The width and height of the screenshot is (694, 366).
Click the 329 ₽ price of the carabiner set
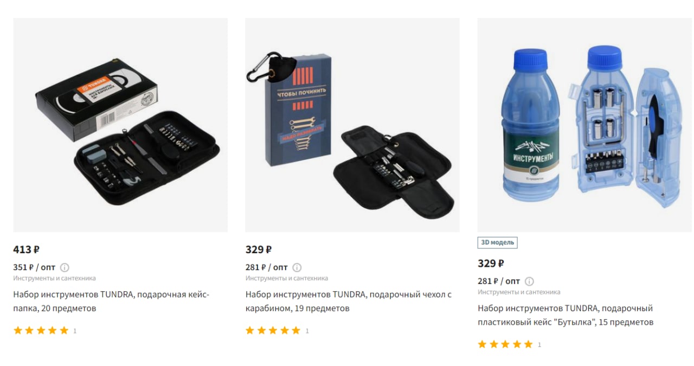tap(259, 249)
